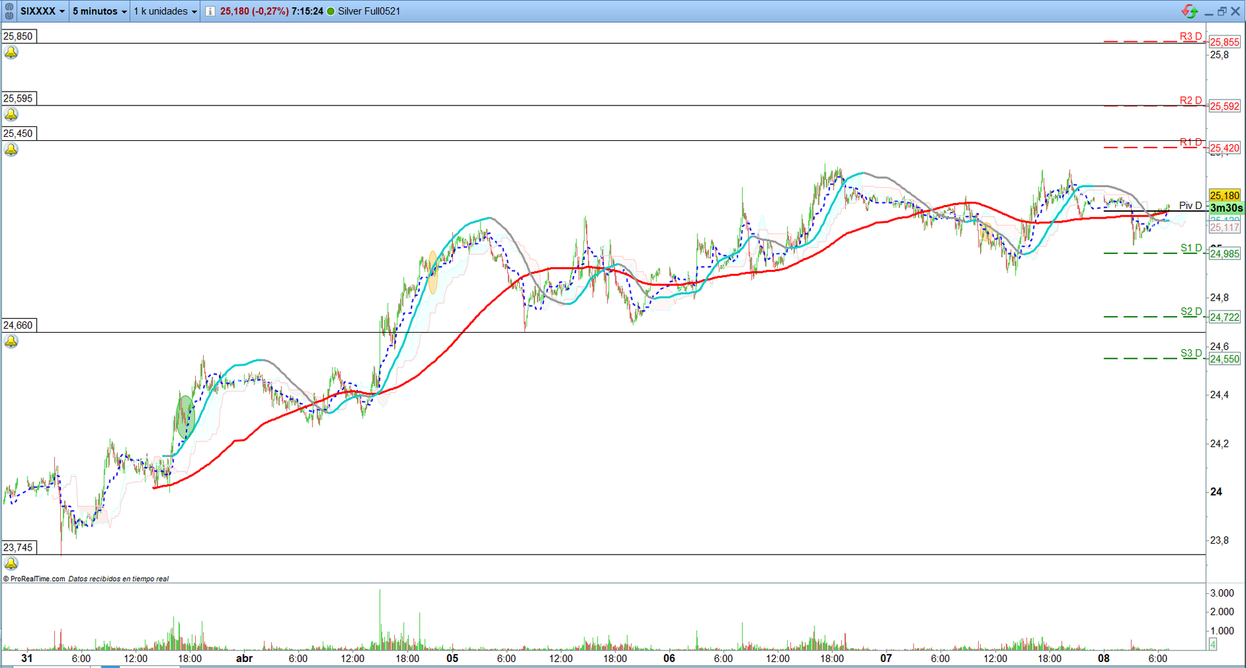Viewport: 1246px width, 668px height.
Task: Click the 25,592 red price tag
Action: coord(1225,106)
